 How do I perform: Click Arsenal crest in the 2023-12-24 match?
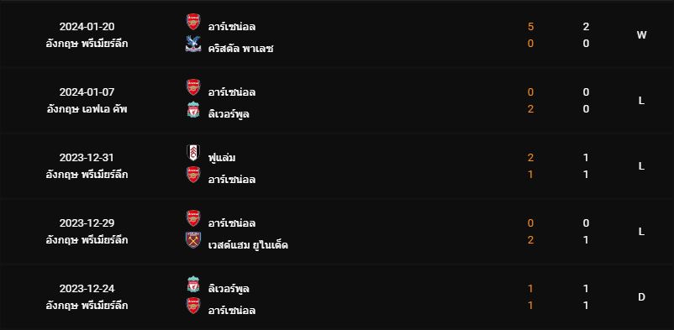point(193,306)
